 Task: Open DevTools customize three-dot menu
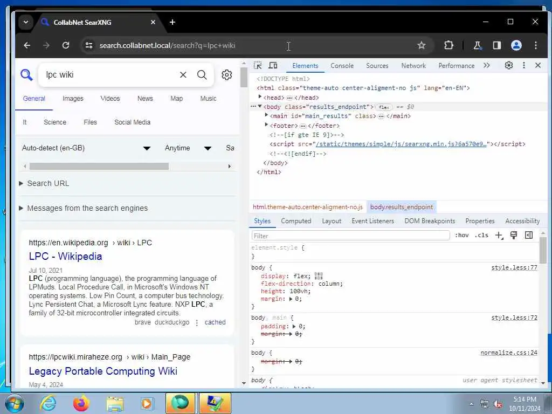pyautogui.click(x=524, y=65)
